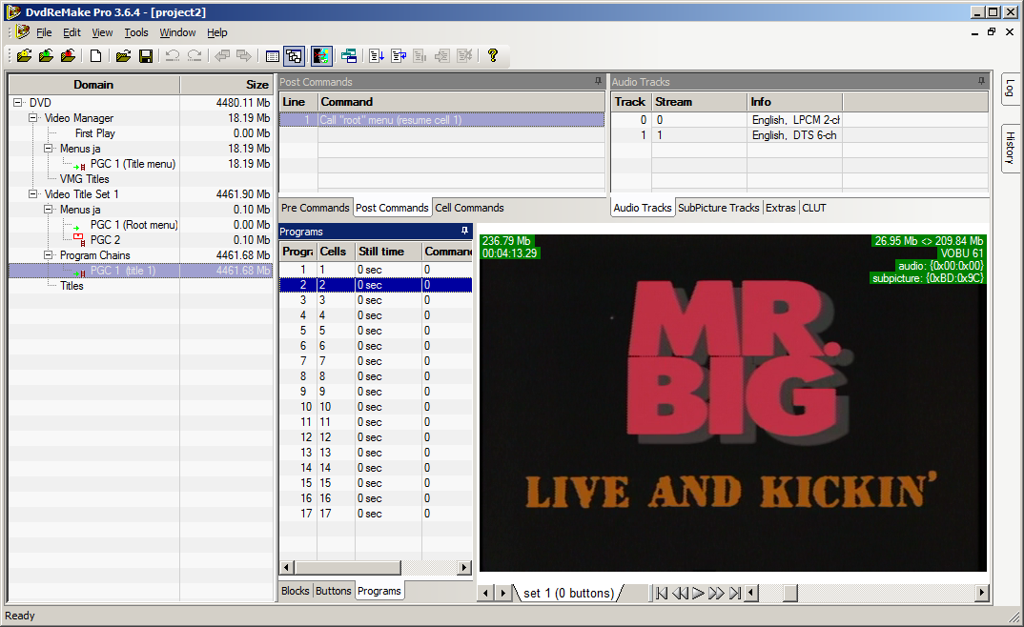This screenshot has height=627, width=1024.
Task: Click the green export folder icon
Action: point(46,56)
